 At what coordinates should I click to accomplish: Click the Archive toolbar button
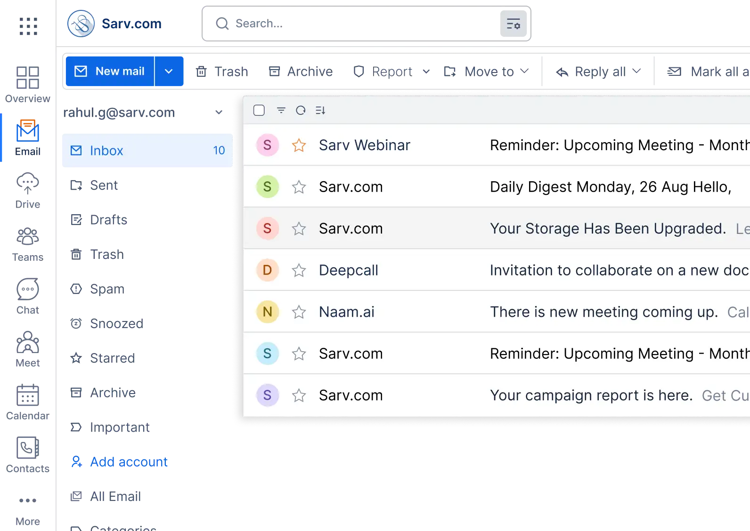[301, 72]
